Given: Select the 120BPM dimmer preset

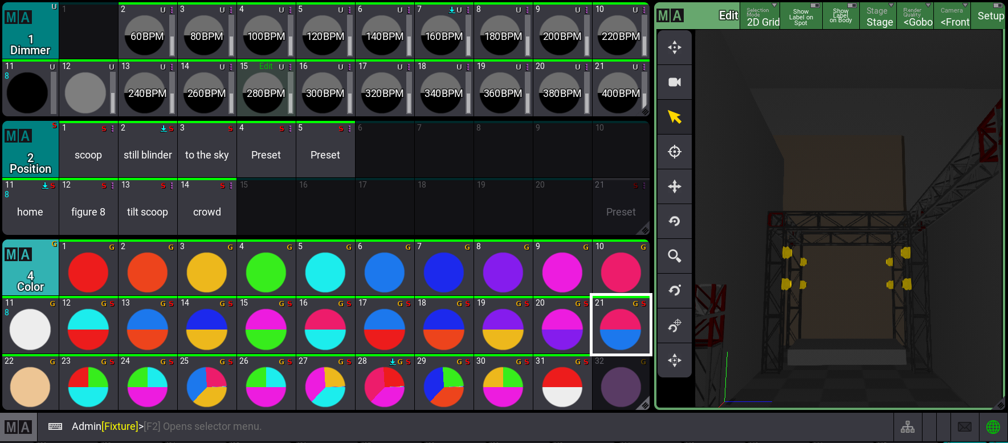Looking at the screenshot, I should pos(325,31).
